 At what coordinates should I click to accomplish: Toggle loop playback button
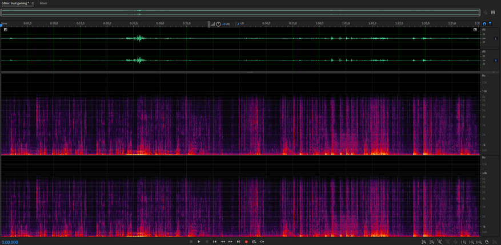254,242
